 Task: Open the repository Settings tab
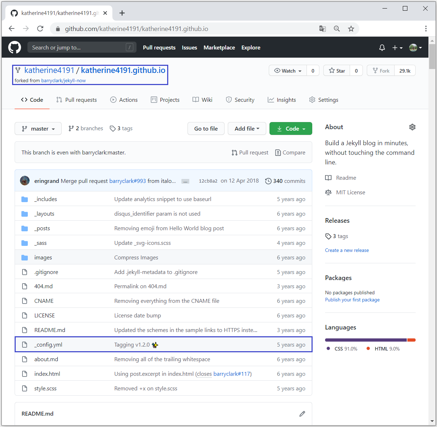coord(324,100)
